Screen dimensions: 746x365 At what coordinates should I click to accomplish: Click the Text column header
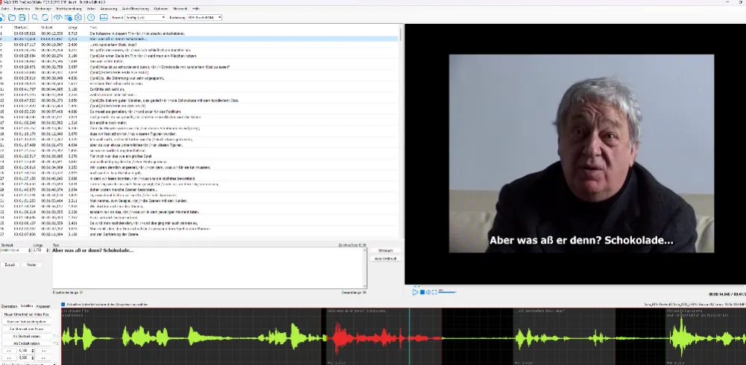pyautogui.click(x=93, y=28)
